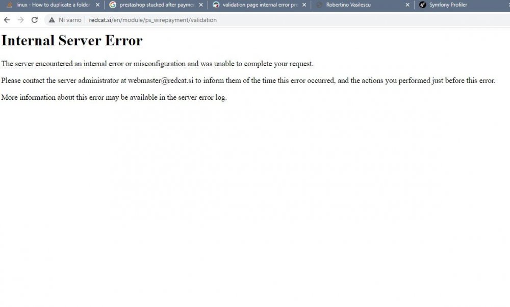The image size is (510, 307).
Task: Open the webmaster@redcat.si email link
Action: click(160, 80)
